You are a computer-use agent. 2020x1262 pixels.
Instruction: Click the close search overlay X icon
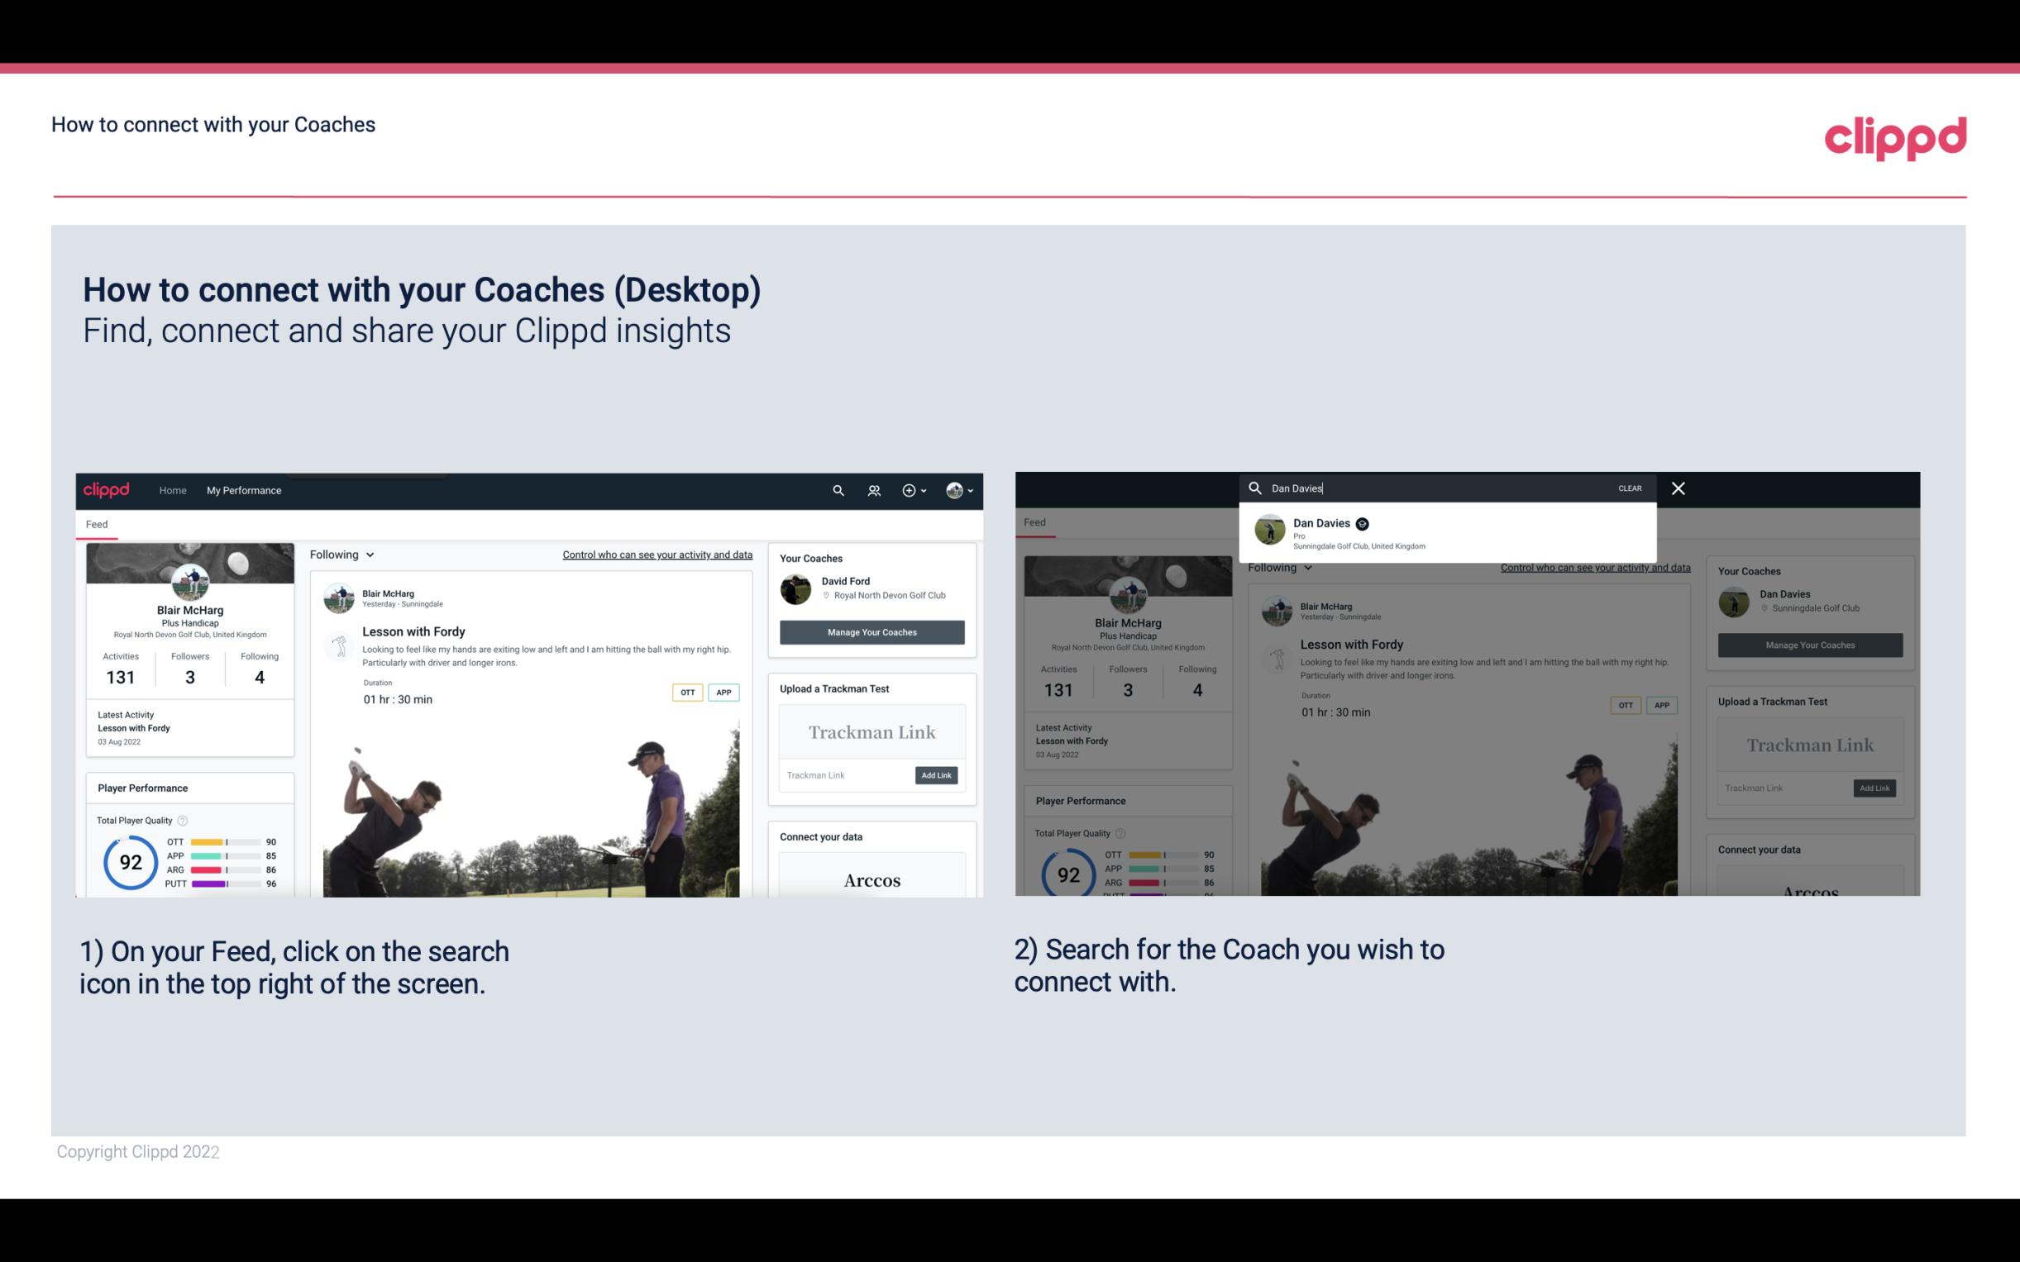pyautogui.click(x=1679, y=488)
